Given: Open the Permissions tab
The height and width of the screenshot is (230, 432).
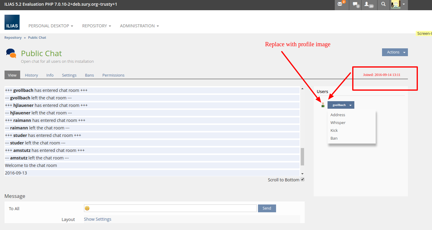Looking at the screenshot, I should [113, 75].
